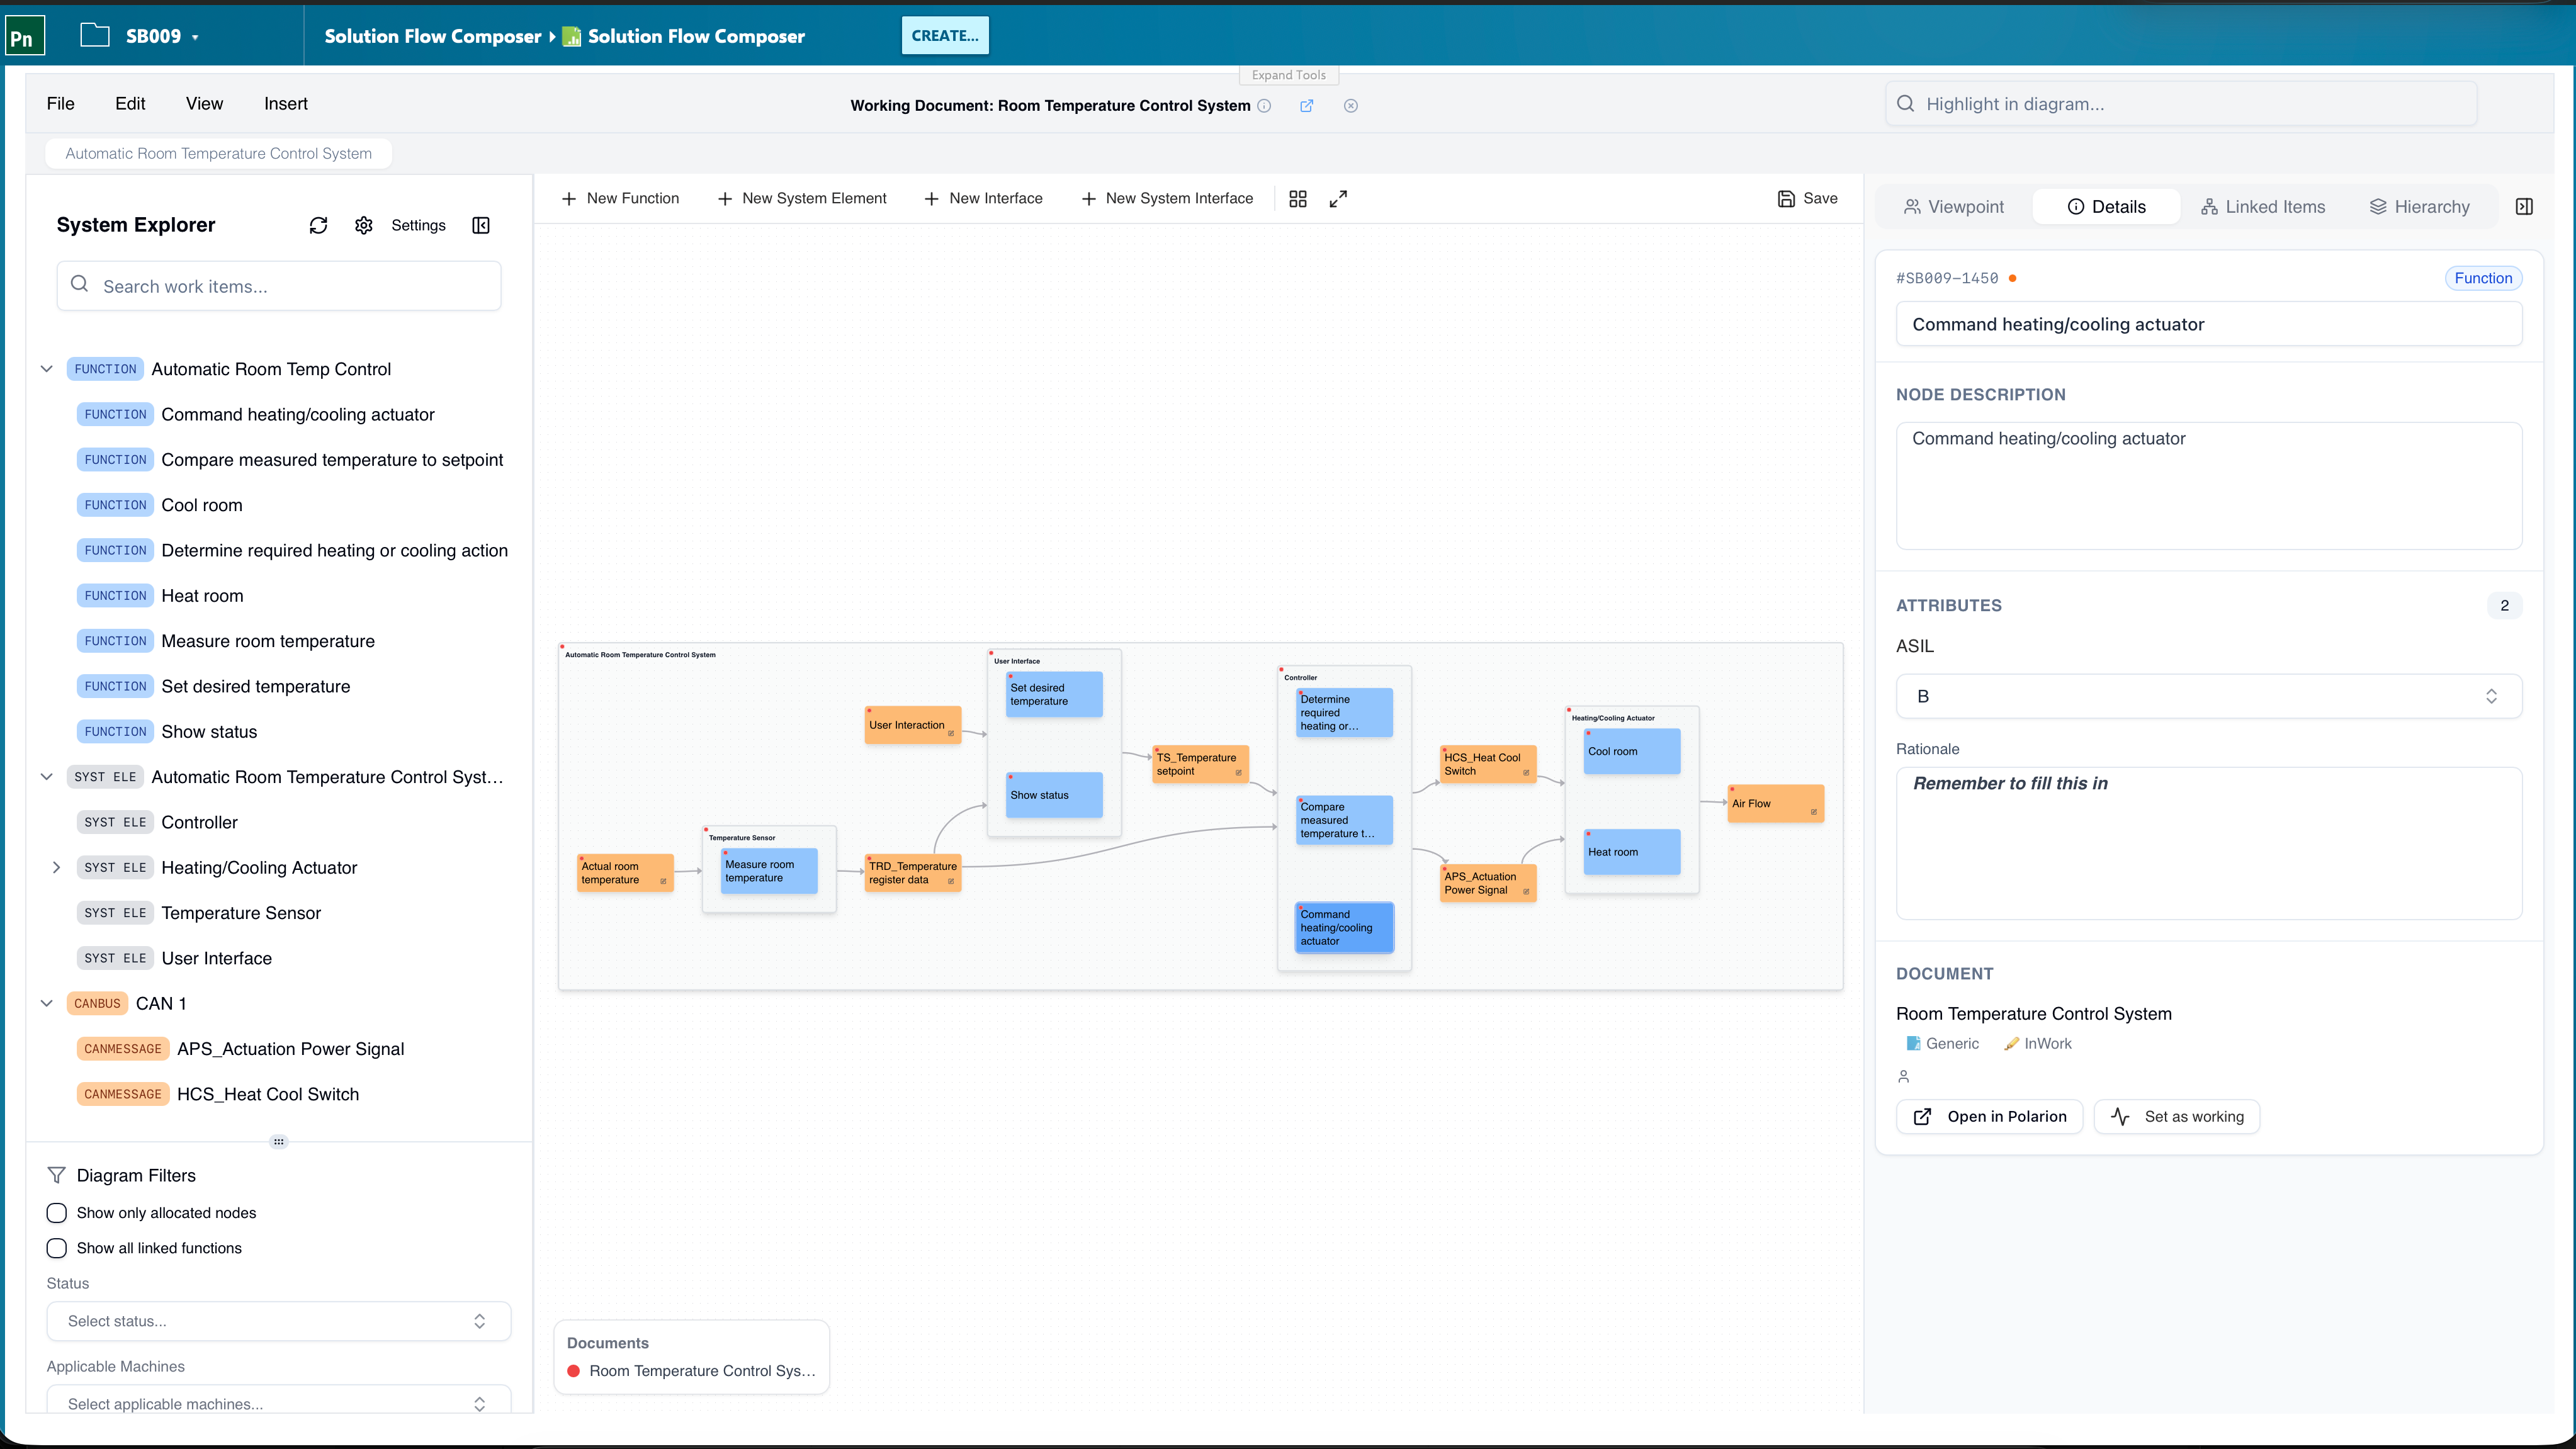
Task: Switch to the Viewpoint tab
Action: [1954, 207]
